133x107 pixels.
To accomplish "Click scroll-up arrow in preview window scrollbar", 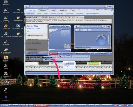I will [109, 32].
